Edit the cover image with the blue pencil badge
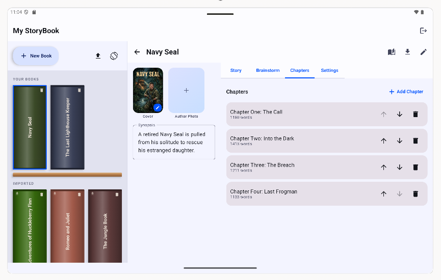This screenshot has width=441, height=280. (x=158, y=107)
